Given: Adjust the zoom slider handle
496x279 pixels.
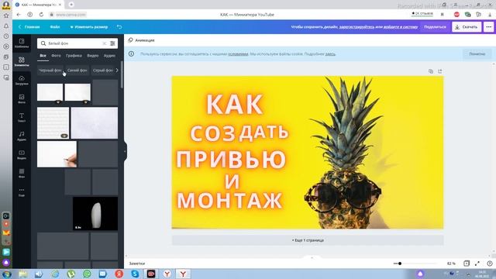Looking at the screenshot, I should [x=400, y=263].
